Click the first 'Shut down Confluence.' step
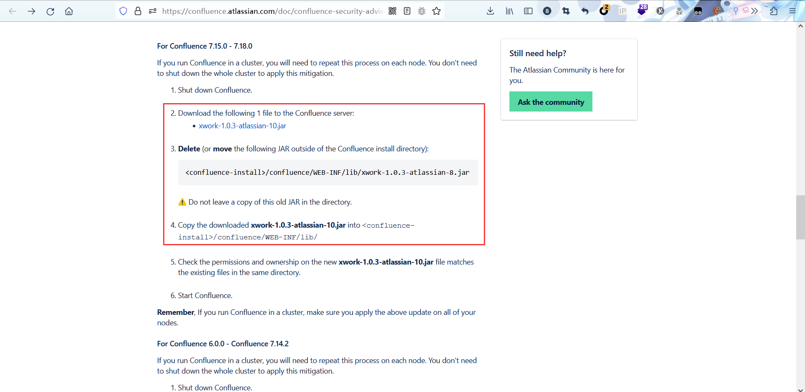Viewport: 805px width, 392px height. pyautogui.click(x=215, y=90)
